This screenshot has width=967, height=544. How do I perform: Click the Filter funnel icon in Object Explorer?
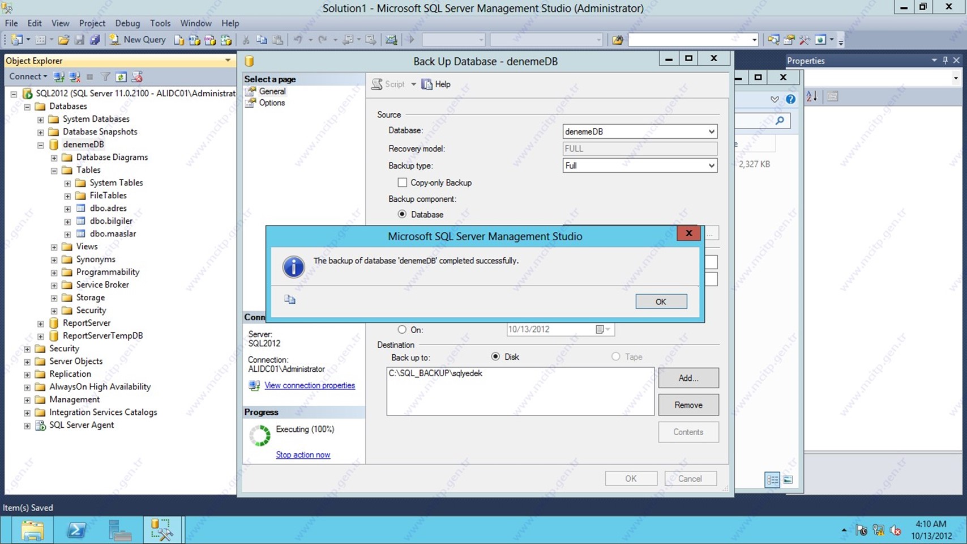click(x=105, y=76)
